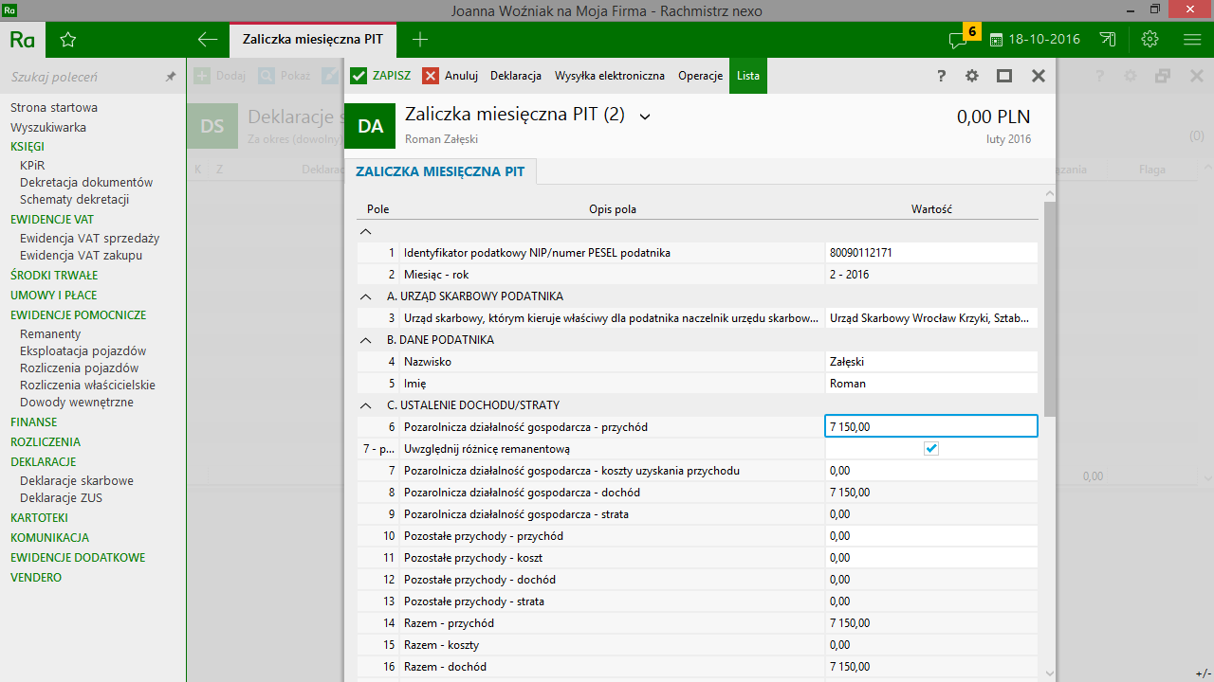
Task: Toggle Uwzględnij różnicę remanentową checkbox
Action: pyautogui.click(x=931, y=449)
